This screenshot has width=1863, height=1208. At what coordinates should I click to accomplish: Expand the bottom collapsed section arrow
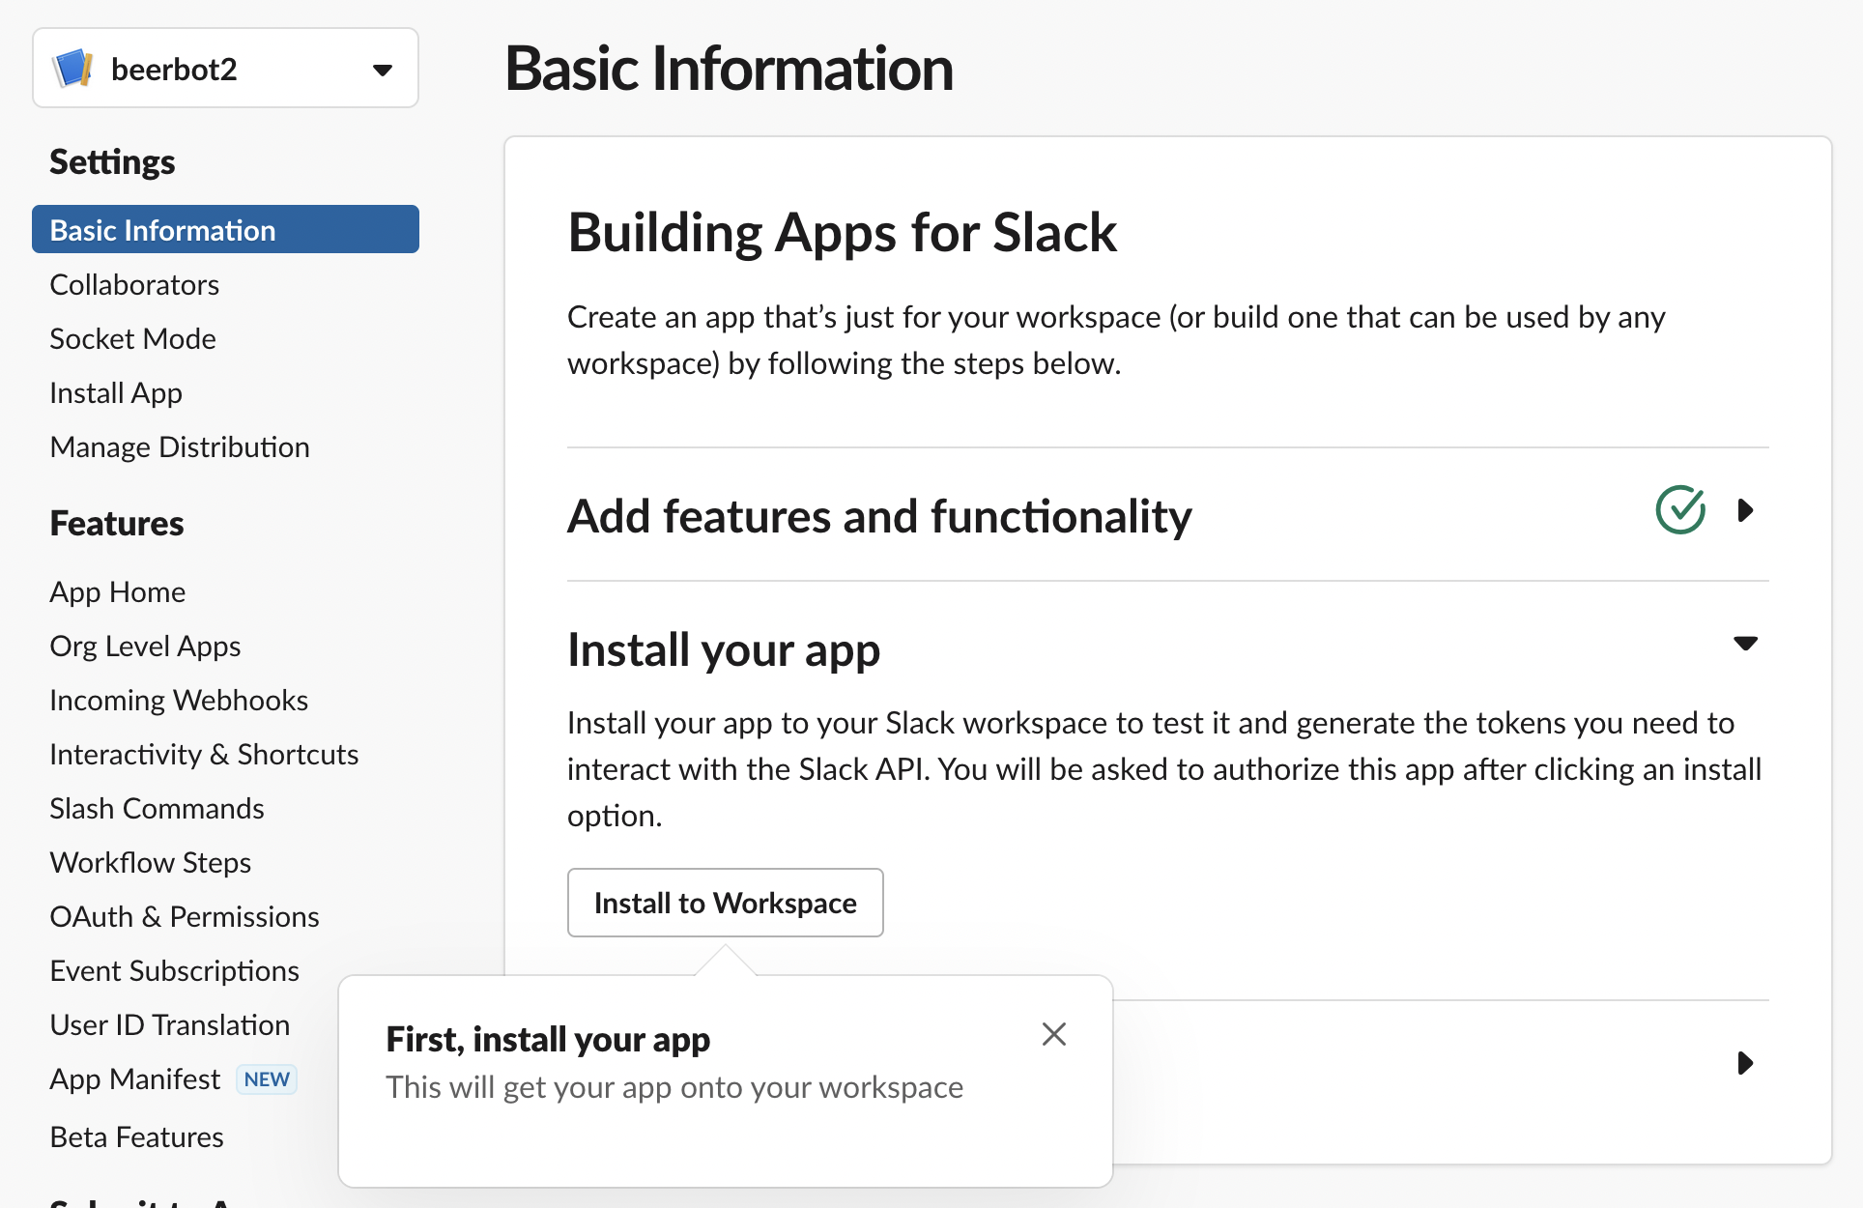[1744, 1063]
